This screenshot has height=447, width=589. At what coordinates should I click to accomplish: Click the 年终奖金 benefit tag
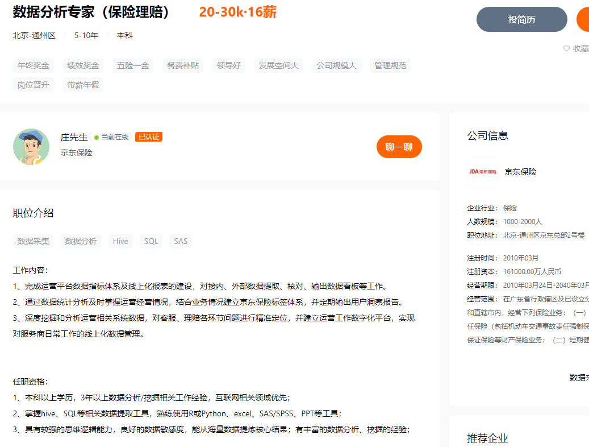pos(34,65)
